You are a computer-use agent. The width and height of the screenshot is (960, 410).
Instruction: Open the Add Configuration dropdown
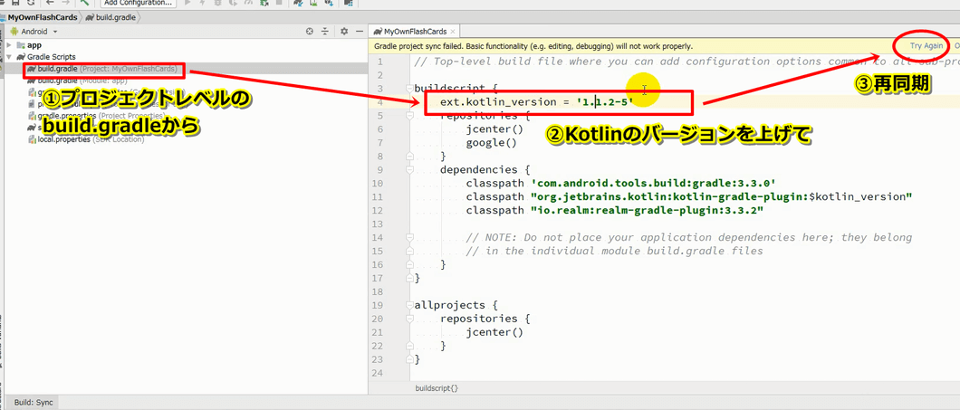[137, 3]
